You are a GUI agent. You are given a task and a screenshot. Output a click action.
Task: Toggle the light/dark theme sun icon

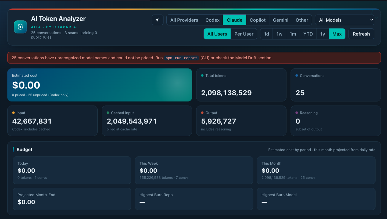coord(157,20)
